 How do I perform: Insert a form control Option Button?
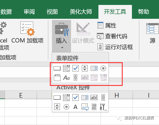coord(103,68)
